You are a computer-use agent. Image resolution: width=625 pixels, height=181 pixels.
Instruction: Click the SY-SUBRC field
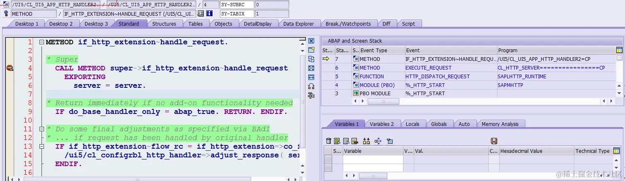point(237,5)
